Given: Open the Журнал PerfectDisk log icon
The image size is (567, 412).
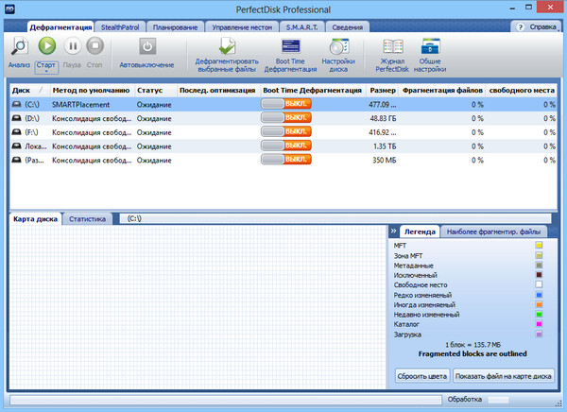Looking at the screenshot, I should 391,46.
